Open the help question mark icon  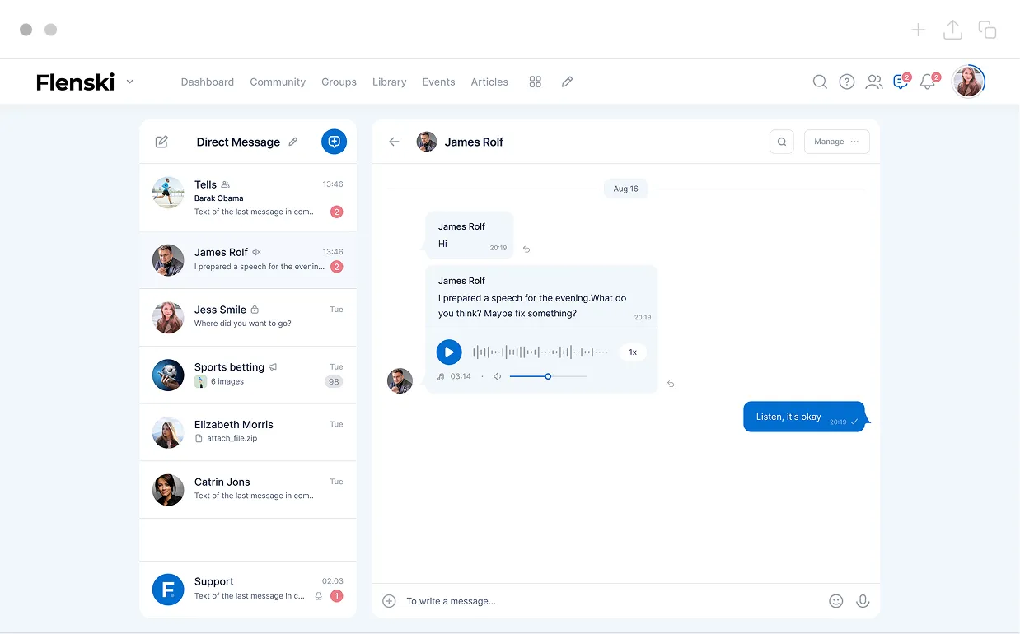(x=846, y=82)
